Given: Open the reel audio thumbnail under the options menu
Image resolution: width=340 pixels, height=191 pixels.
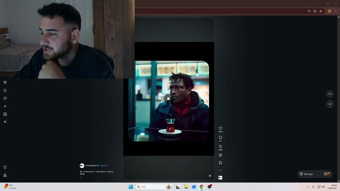Looking at the screenshot, I should [220, 177].
